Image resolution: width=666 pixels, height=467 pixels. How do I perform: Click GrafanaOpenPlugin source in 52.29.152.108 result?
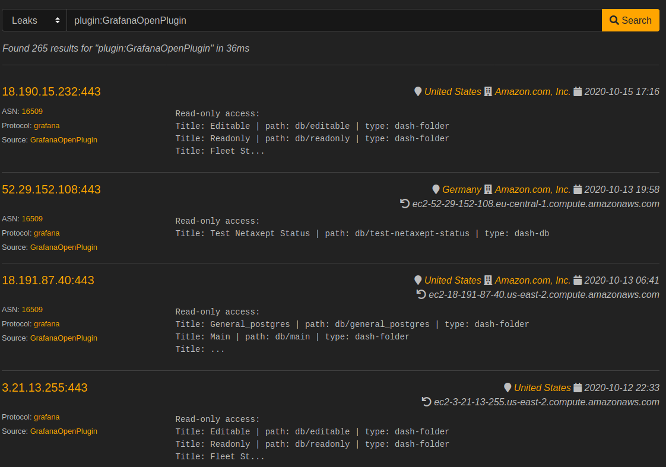(x=64, y=247)
